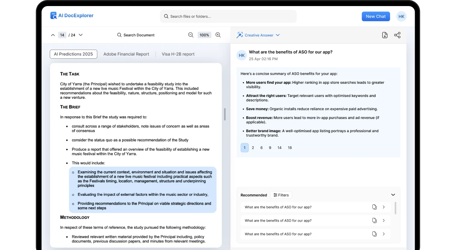Select citation page 18 under the ASO answer
Image resolution: width=453 pixels, height=250 pixels.
click(289, 147)
